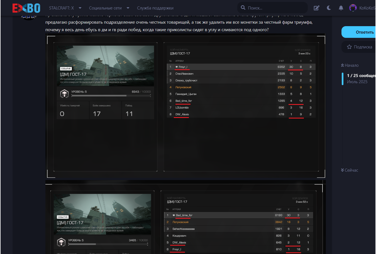Click the level 5 progress bar 6943/10000
The image size is (376, 254).
[111, 96]
